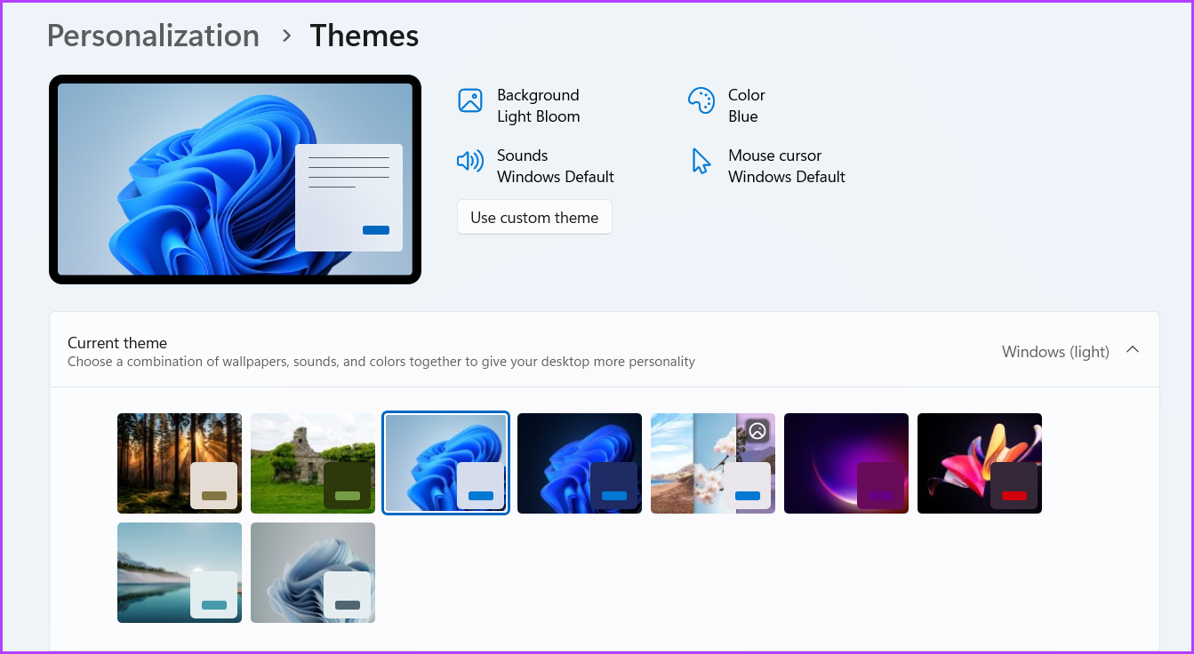Click the Sounds speaker icon

470,161
